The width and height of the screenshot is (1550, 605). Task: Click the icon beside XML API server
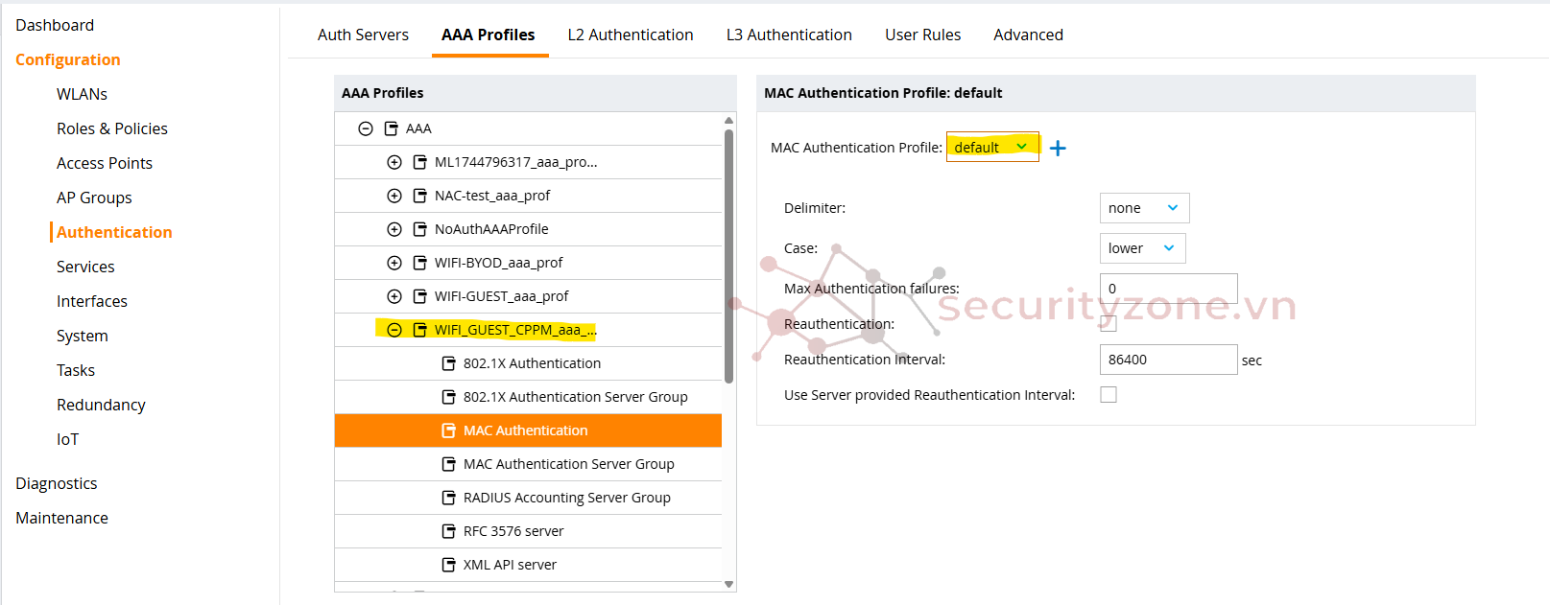(x=448, y=565)
